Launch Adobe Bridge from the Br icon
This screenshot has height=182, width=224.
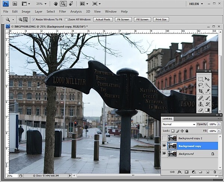pyautogui.click(x=15, y=4)
